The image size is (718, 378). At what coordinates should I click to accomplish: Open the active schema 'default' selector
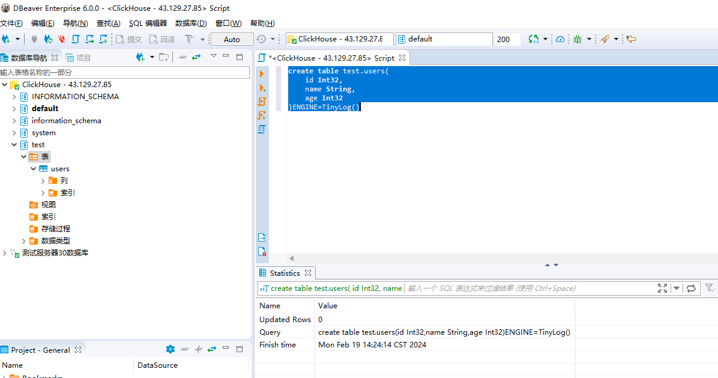tap(444, 39)
